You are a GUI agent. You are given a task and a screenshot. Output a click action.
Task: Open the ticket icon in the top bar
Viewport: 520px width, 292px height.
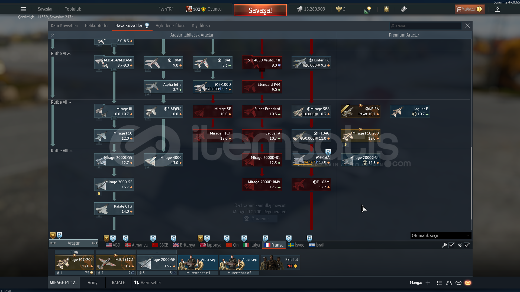pyautogui.click(x=404, y=9)
